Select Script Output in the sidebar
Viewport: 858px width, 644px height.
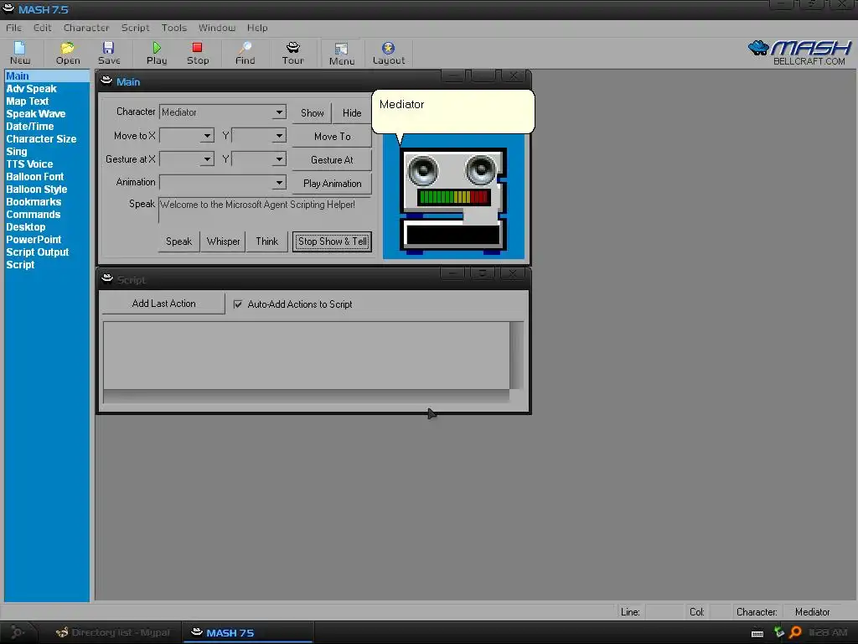[x=37, y=252]
